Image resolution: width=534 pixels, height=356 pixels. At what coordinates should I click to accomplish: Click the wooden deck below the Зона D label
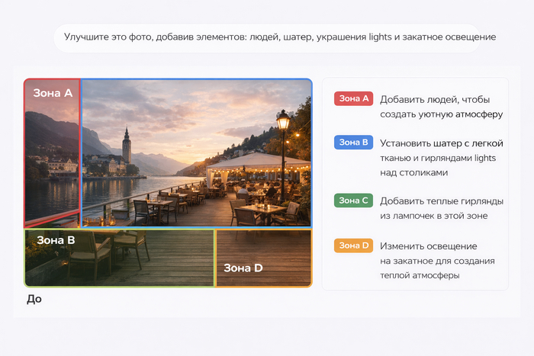(263, 279)
